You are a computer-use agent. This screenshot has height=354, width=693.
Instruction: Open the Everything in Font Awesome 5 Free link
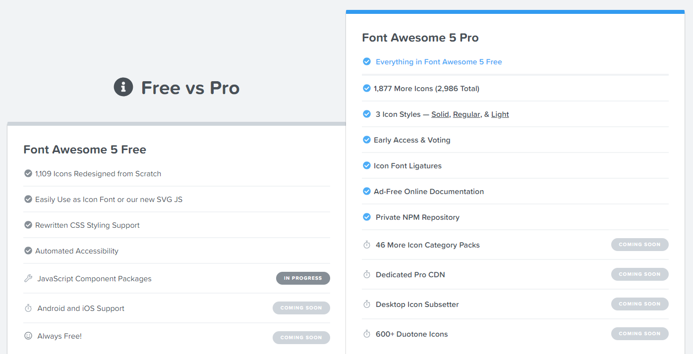point(439,62)
